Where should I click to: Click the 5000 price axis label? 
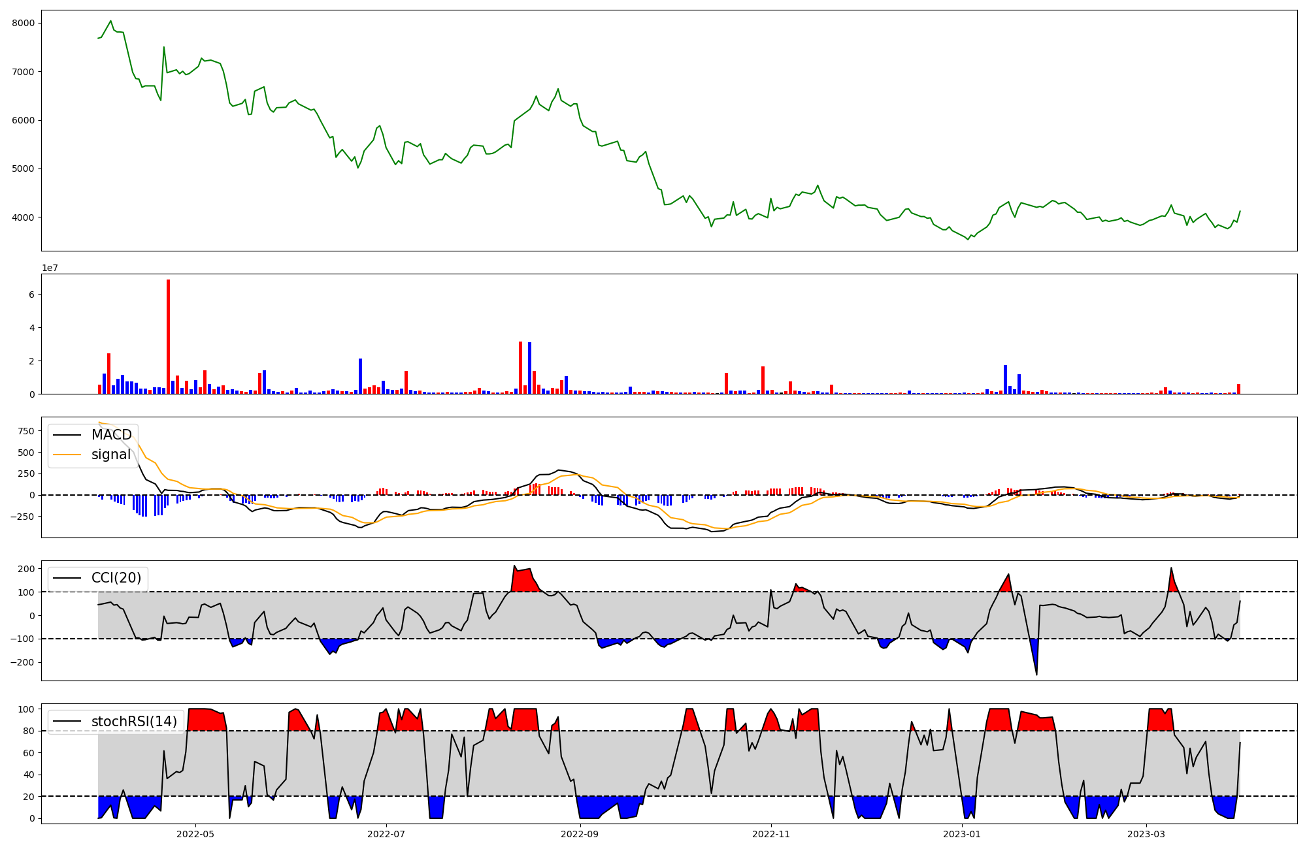tap(24, 168)
